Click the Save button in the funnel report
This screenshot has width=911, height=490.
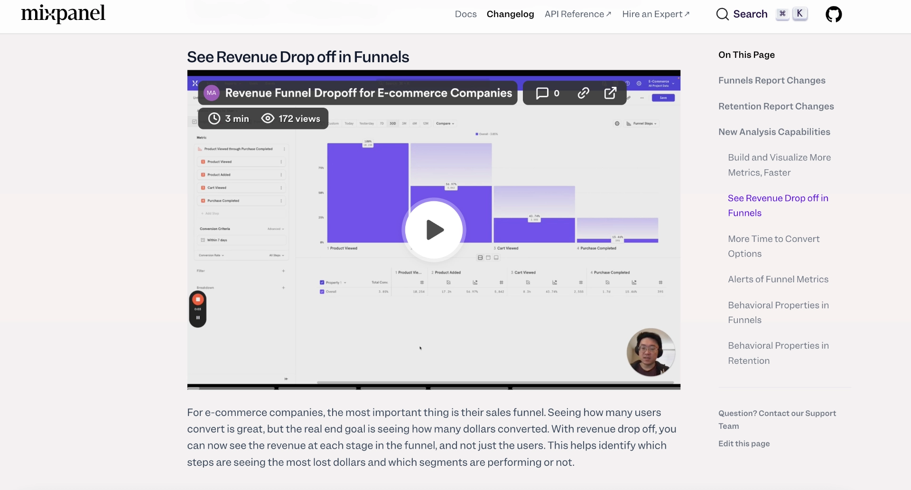[663, 98]
